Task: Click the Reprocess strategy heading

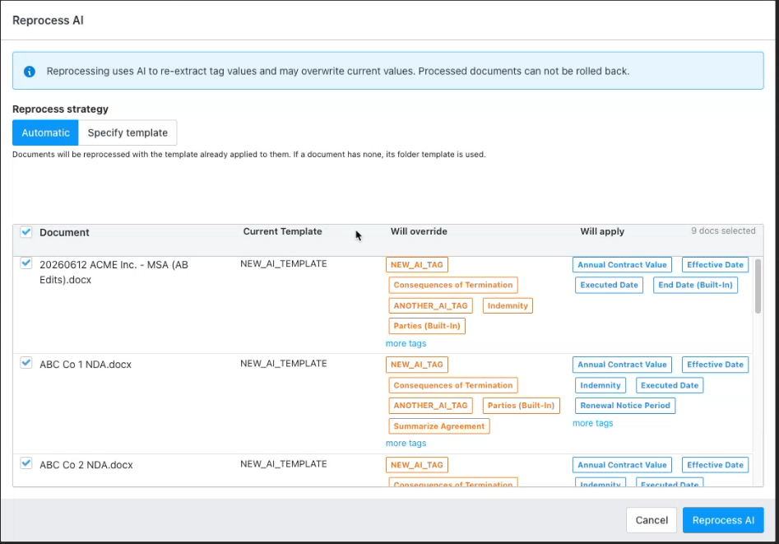Action: click(x=60, y=109)
